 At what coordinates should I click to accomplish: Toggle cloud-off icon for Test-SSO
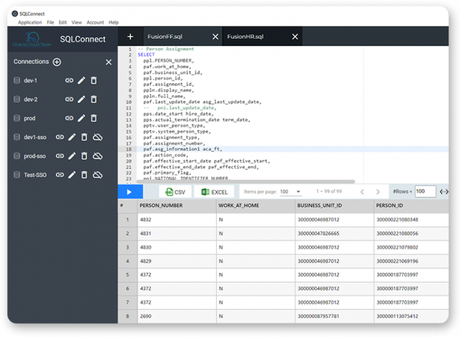point(97,175)
